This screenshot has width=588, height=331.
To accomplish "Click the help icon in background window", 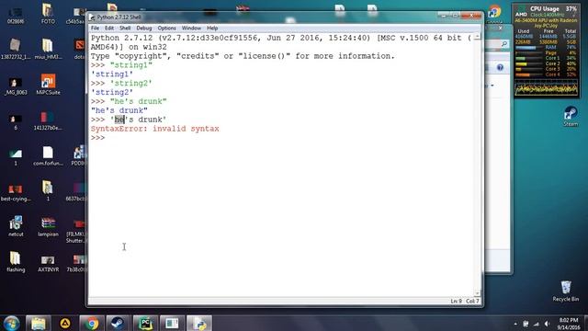I will pyautogui.click(x=500, y=67).
